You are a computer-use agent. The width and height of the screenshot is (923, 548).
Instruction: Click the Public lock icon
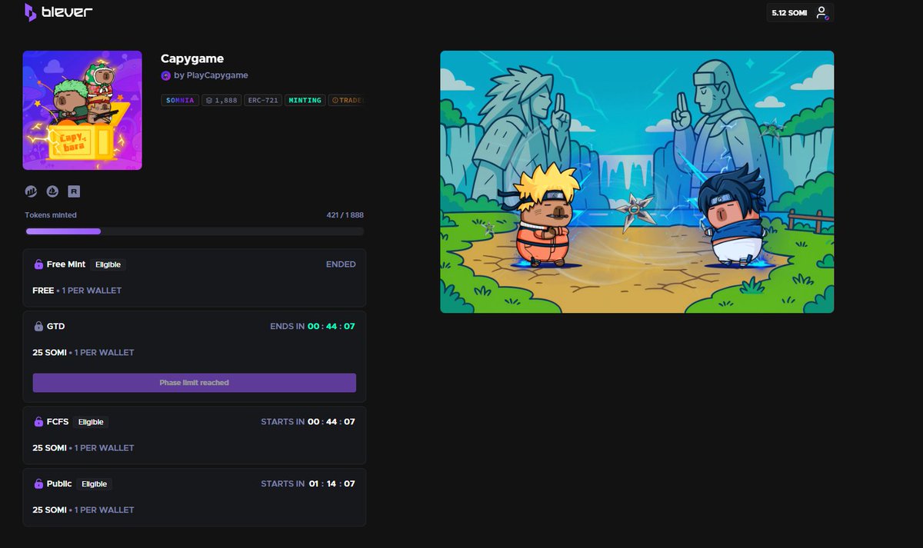click(38, 484)
